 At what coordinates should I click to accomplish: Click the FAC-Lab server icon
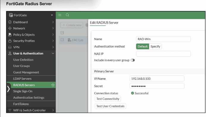(69, 40)
